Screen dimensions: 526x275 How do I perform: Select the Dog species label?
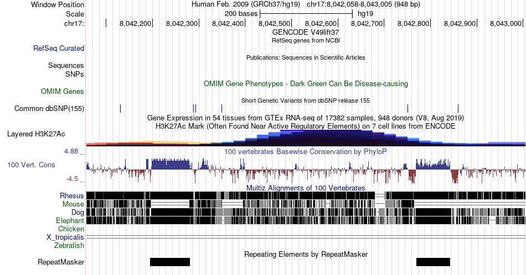[x=78, y=213]
